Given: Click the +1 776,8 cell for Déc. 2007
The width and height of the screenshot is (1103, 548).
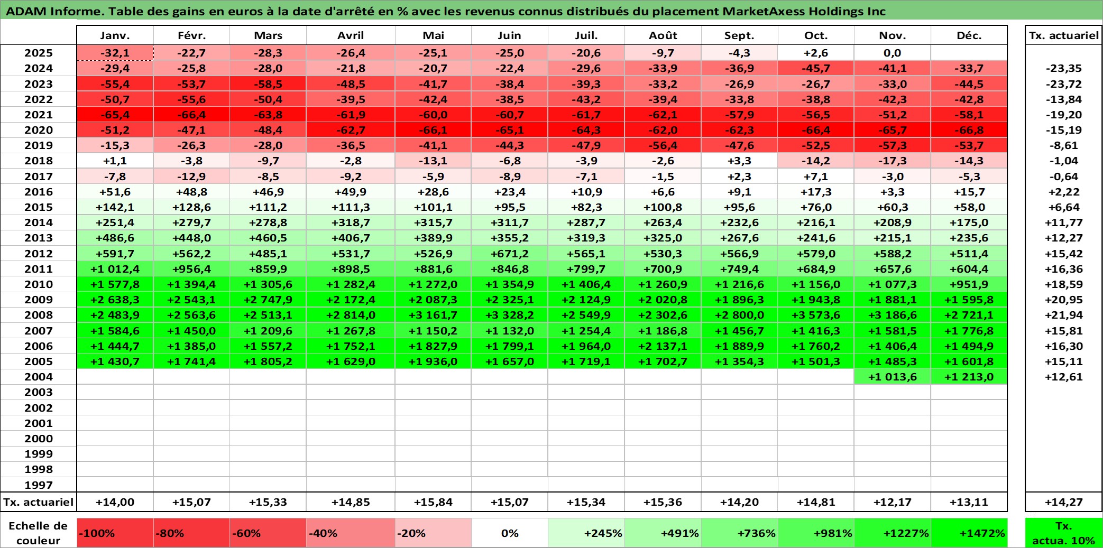Looking at the screenshot, I should click(x=969, y=331).
